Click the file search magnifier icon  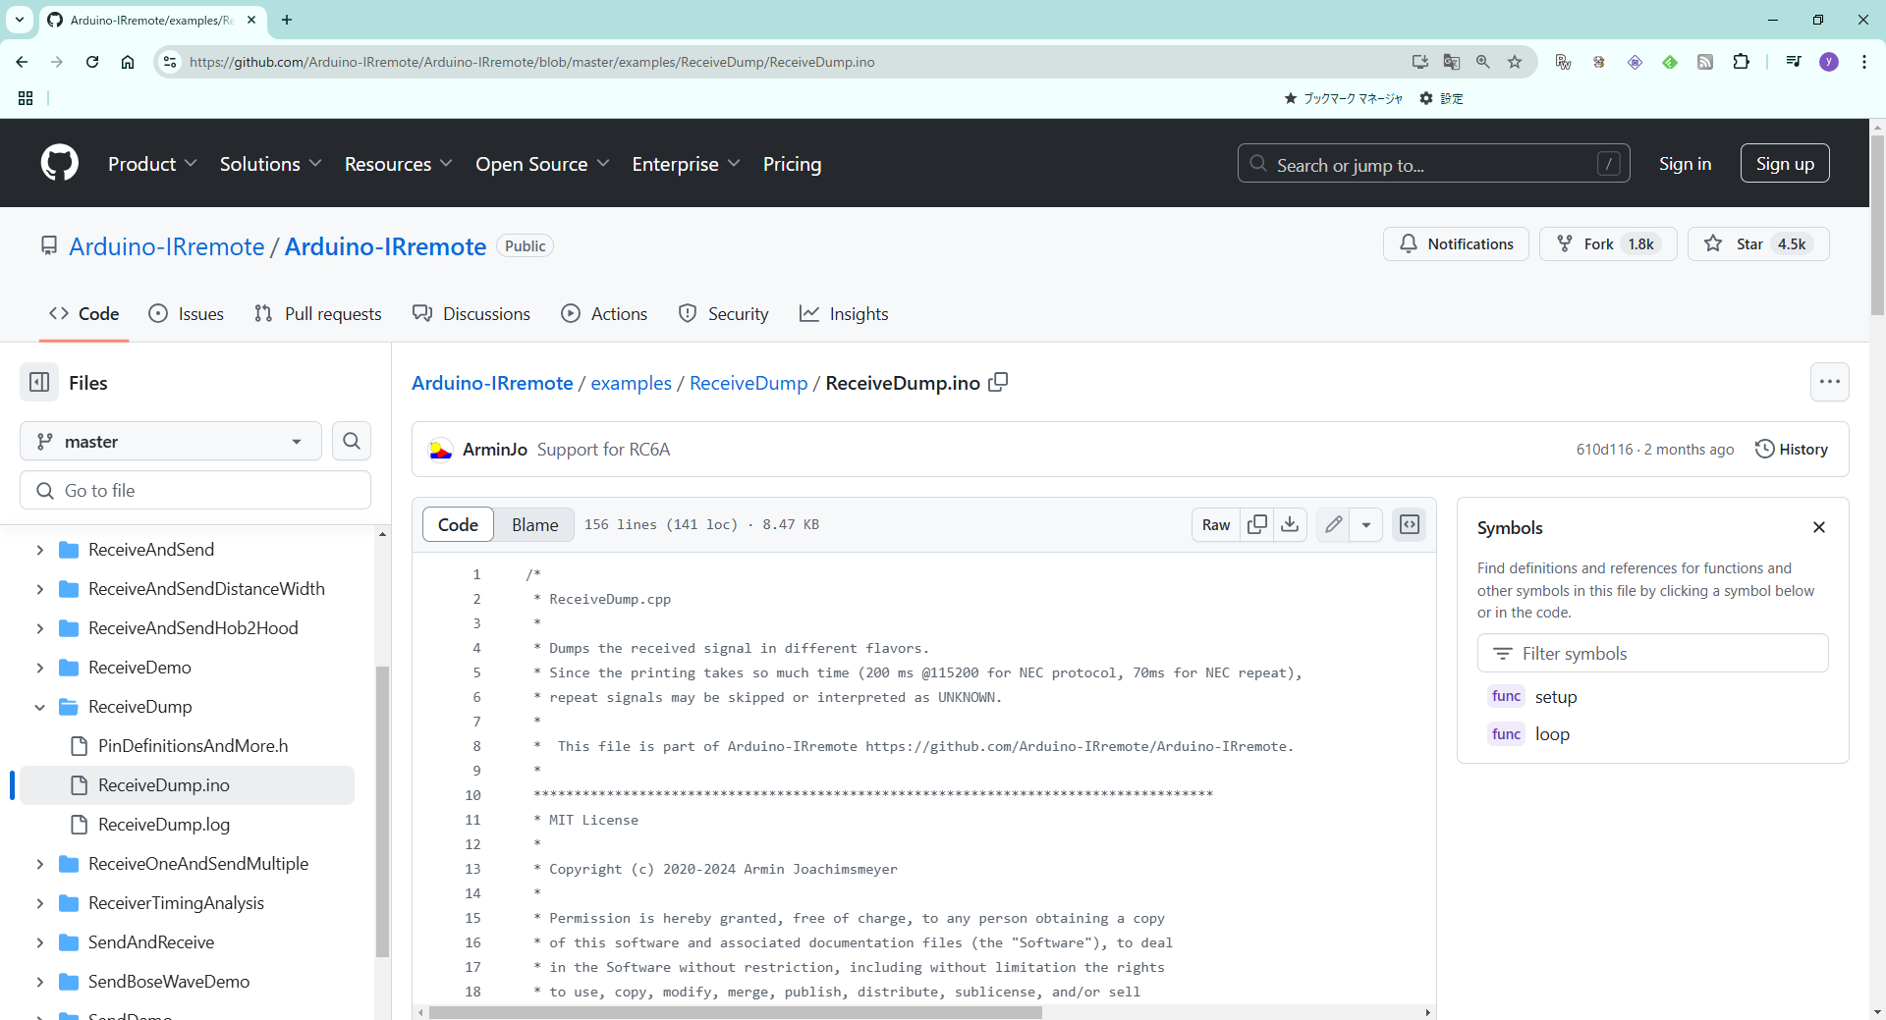(x=352, y=442)
